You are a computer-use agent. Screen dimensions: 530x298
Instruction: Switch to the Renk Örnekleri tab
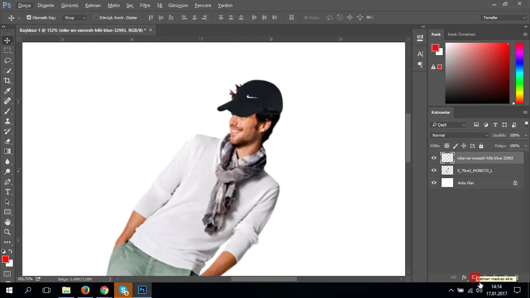coord(461,34)
